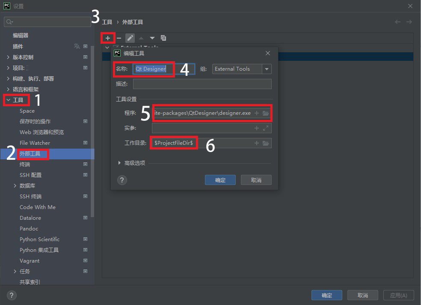Remove selected tool with minus icon
The width and height of the screenshot is (421, 305).
119,38
